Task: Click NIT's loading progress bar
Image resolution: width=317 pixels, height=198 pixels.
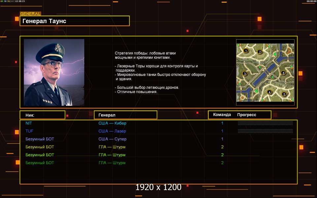Action: tap(265, 123)
